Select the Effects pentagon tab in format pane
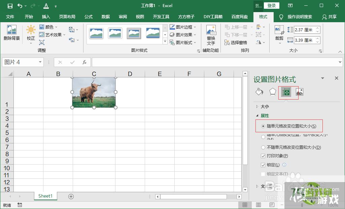 [x=273, y=92]
